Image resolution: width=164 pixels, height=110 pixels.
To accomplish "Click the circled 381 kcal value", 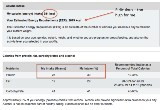I will pyautogui.click(x=51, y=13).
